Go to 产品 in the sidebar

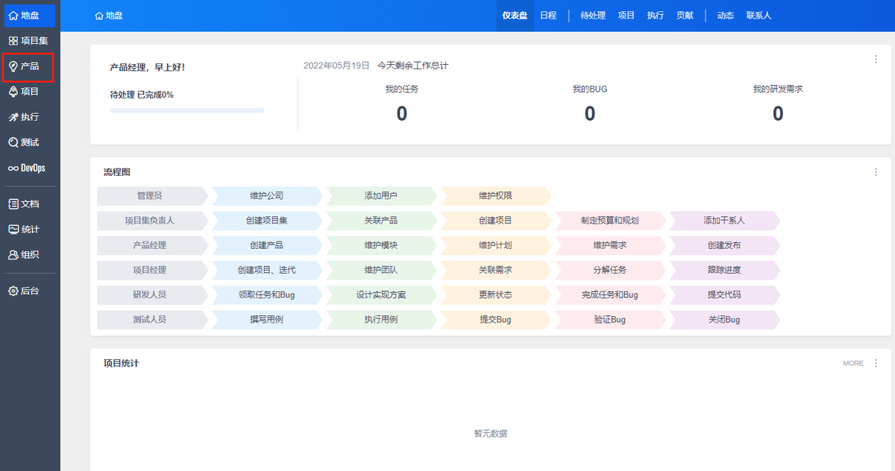click(x=30, y=66)
